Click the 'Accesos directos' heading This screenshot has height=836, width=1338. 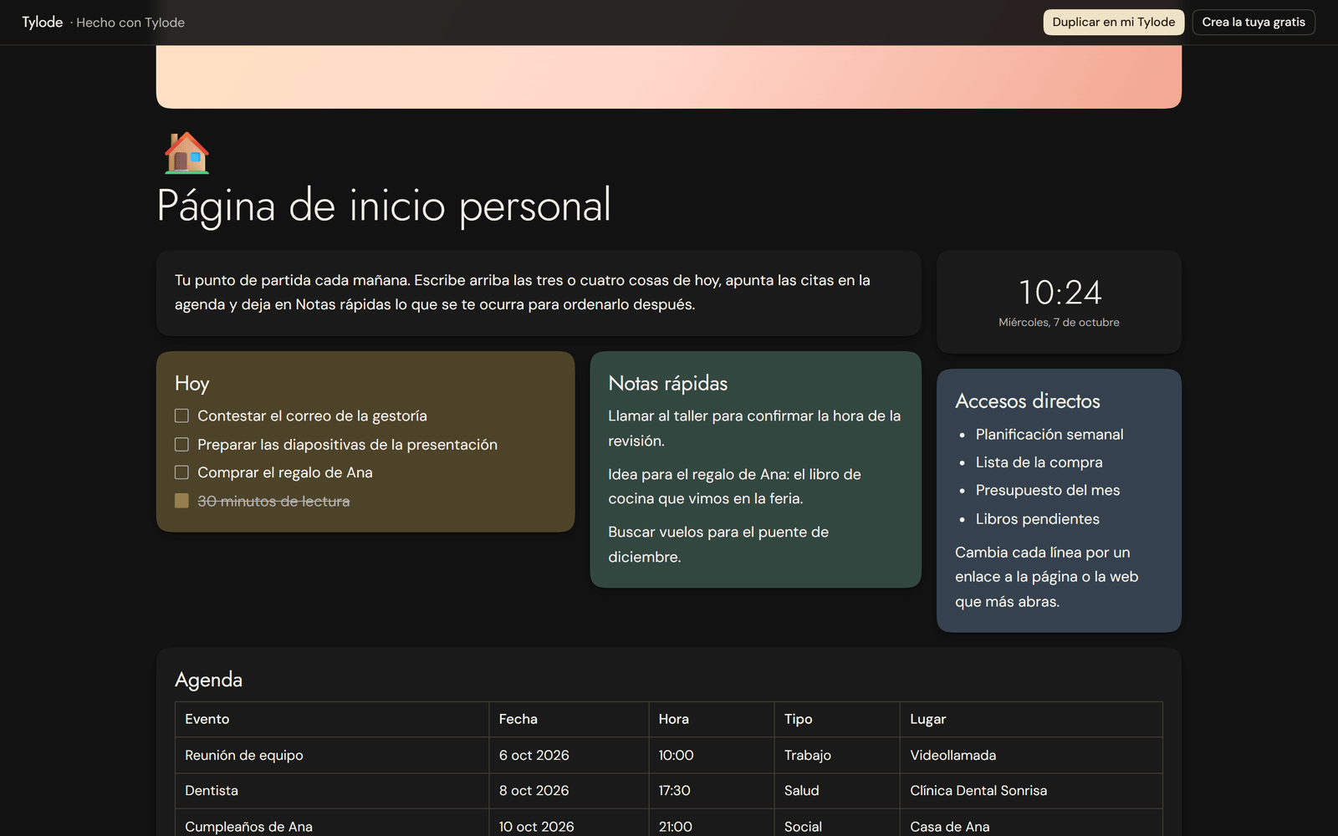[1027, 400]
